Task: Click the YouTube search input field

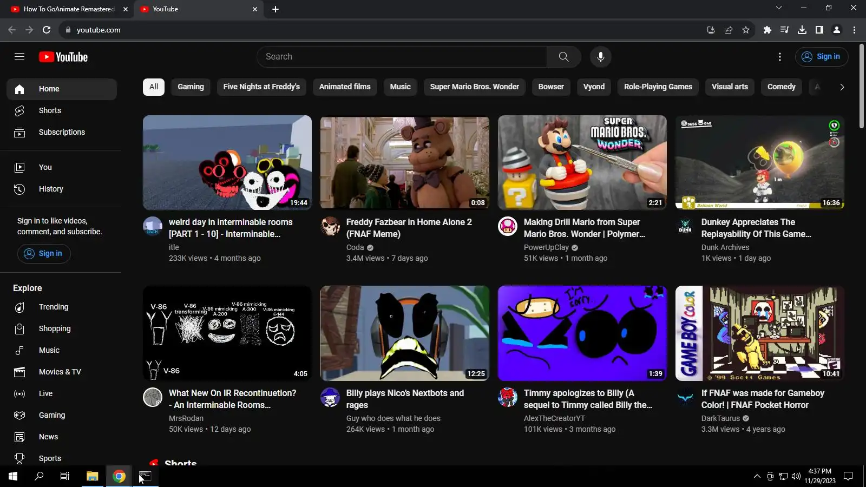Action: tap(402, 57)
